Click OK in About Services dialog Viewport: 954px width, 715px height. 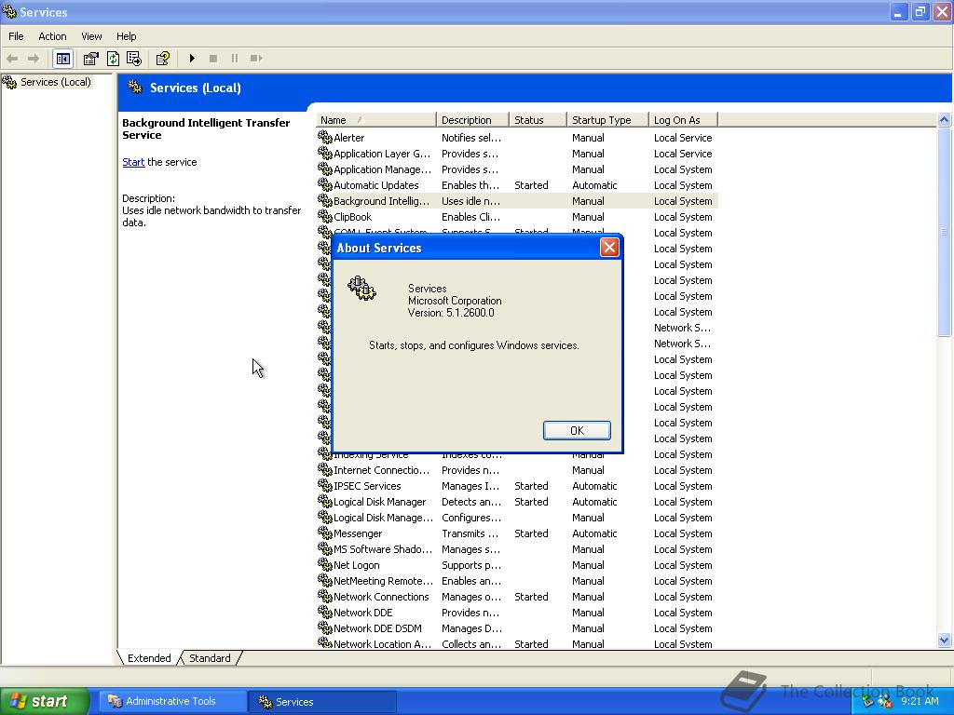[577, 430]
